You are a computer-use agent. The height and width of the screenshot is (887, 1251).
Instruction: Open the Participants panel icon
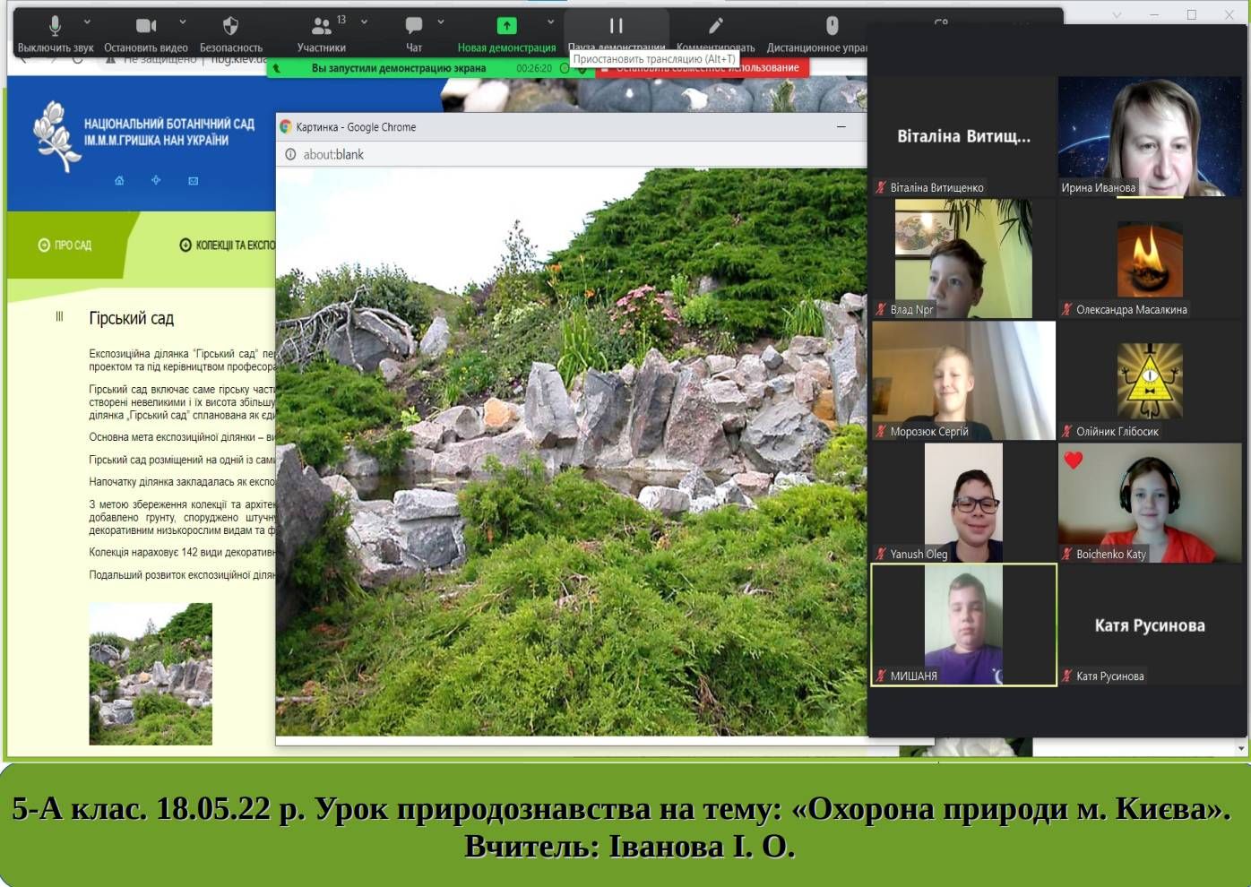pyautogui.click(x=321, y=26)
